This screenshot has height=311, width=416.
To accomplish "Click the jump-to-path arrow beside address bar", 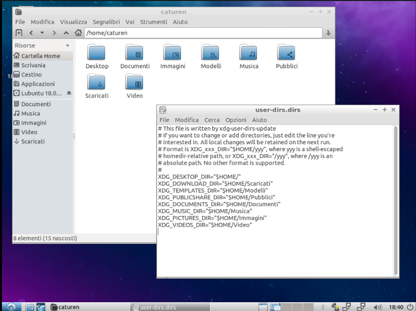I will [x=328, y=33].
